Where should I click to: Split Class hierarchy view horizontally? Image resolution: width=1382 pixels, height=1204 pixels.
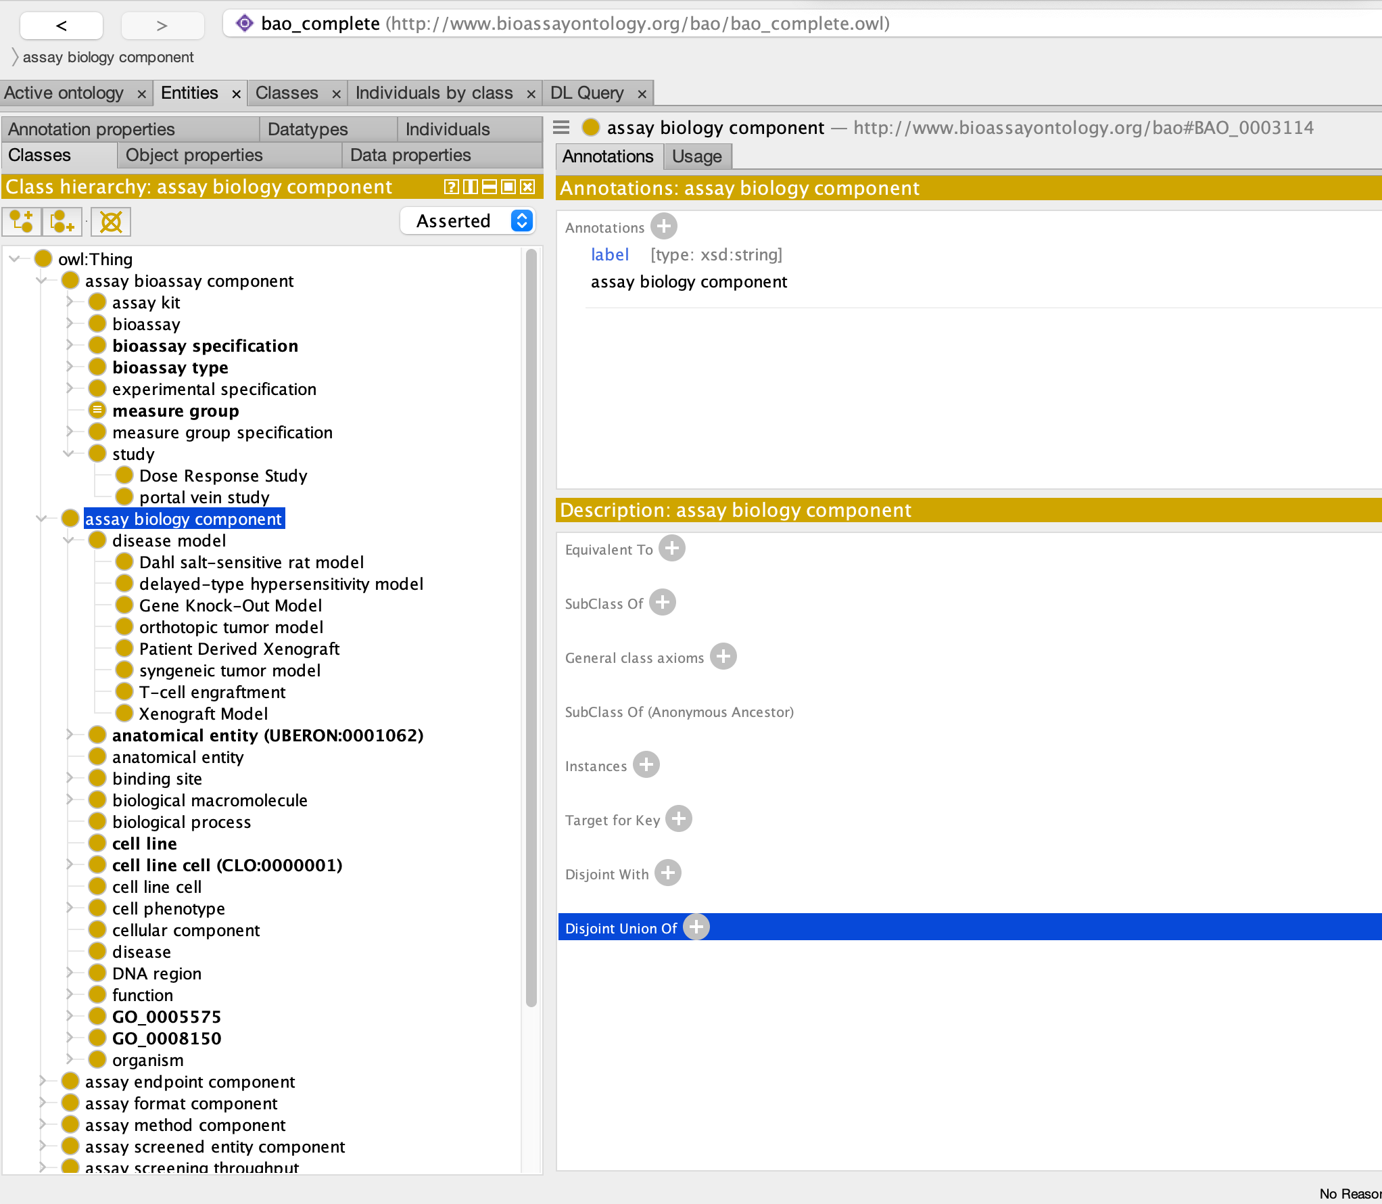tap(490, 187)
